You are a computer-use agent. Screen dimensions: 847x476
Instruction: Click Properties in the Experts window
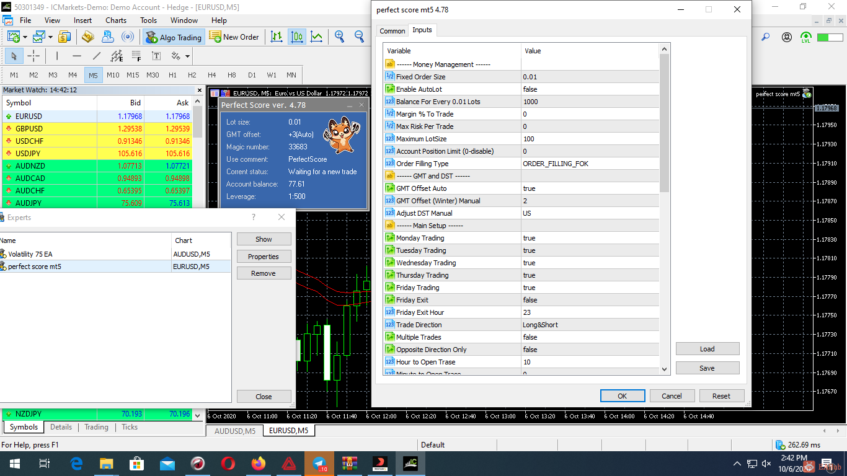click(x=264, y=257)
